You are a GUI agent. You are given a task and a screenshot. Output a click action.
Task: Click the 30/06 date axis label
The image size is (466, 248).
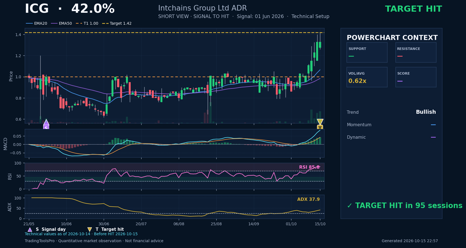tap(104, 224)
